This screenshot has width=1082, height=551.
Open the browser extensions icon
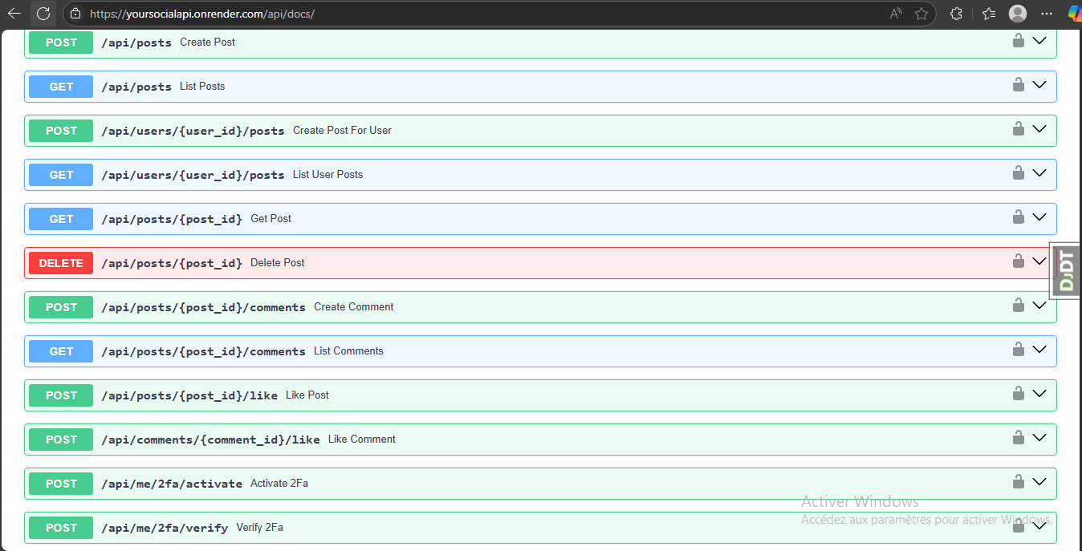(956, 14)
